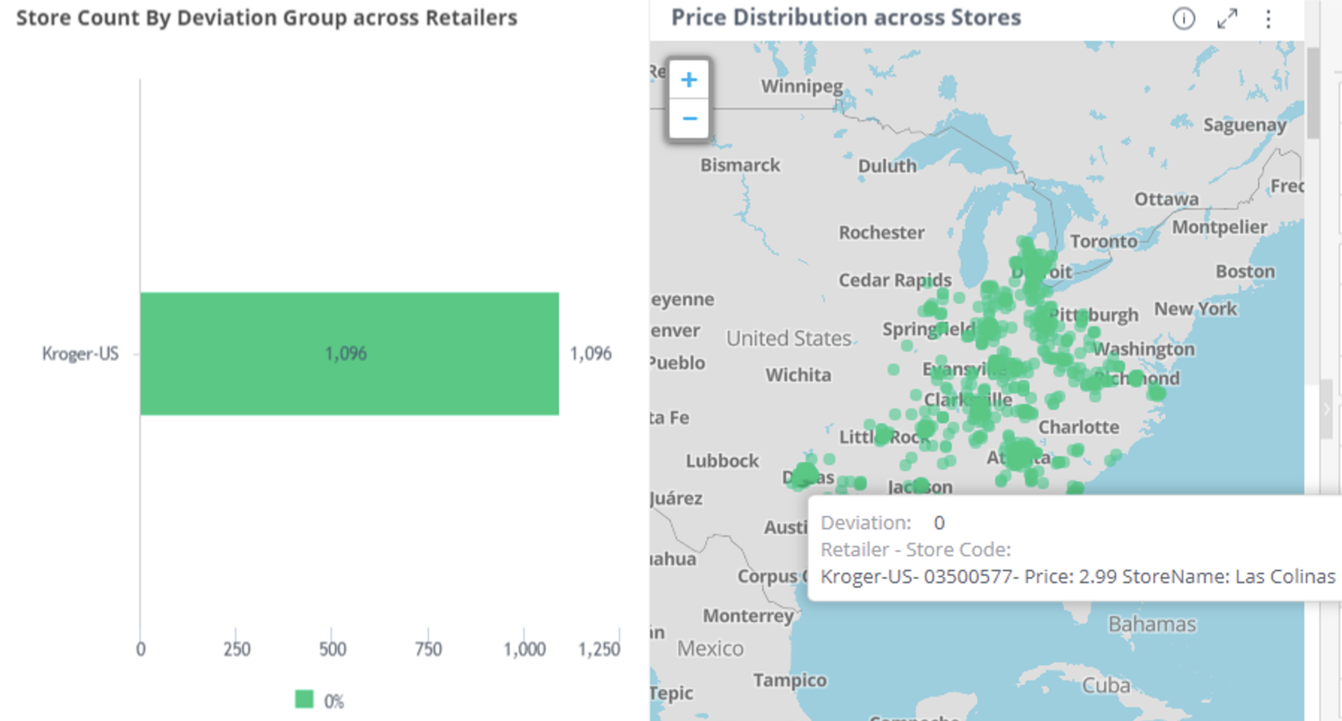Click the Winnipeg label on map
1342x721 pixels.
(x=801, y=86)
